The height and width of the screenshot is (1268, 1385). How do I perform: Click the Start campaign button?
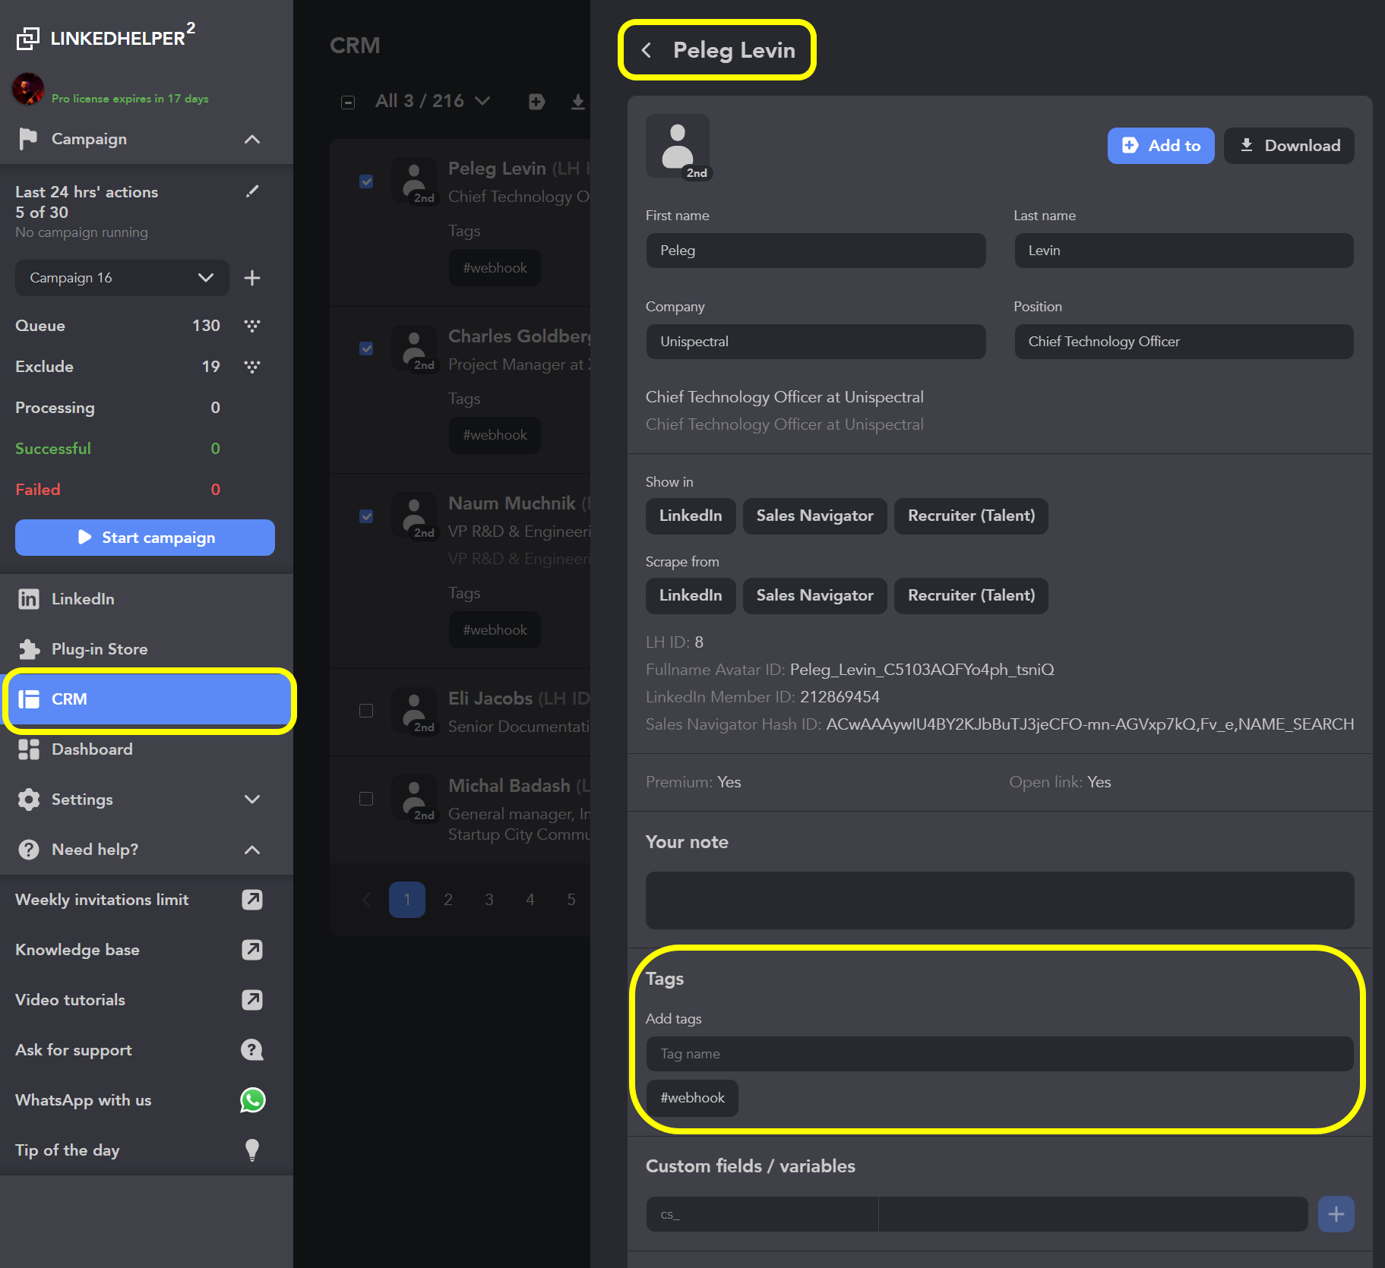click(145, 538)
